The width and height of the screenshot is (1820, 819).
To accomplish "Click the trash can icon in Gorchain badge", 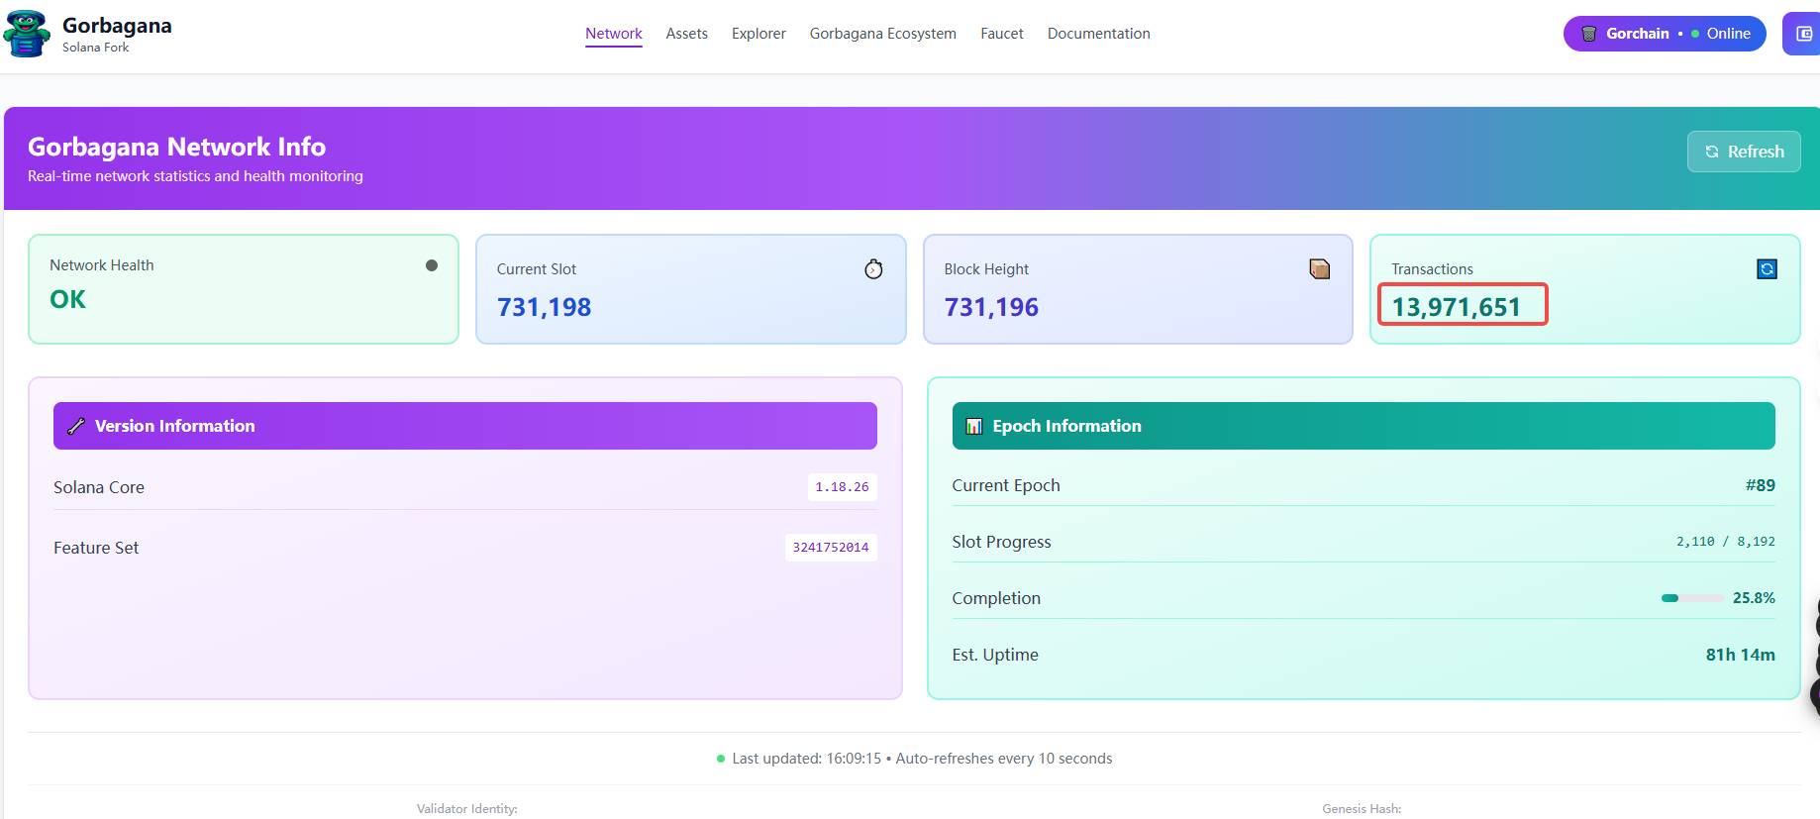I will [x=1588, y=34].
